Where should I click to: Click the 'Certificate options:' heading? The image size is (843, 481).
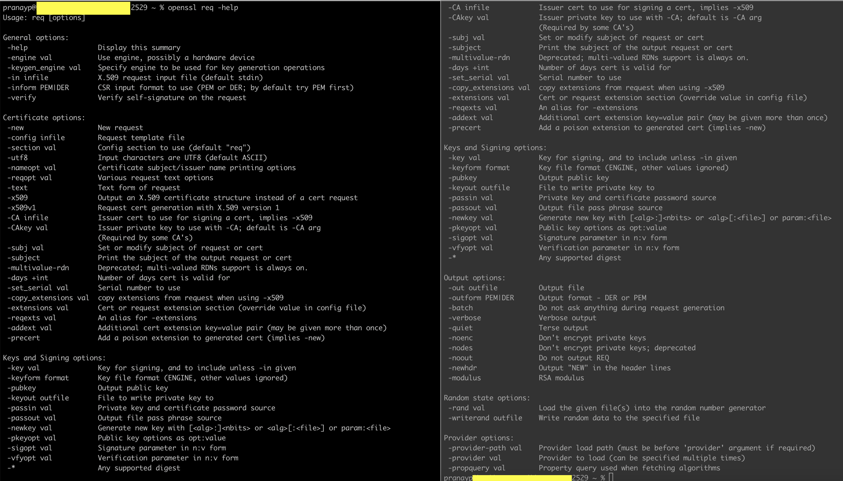pos(44,118)
